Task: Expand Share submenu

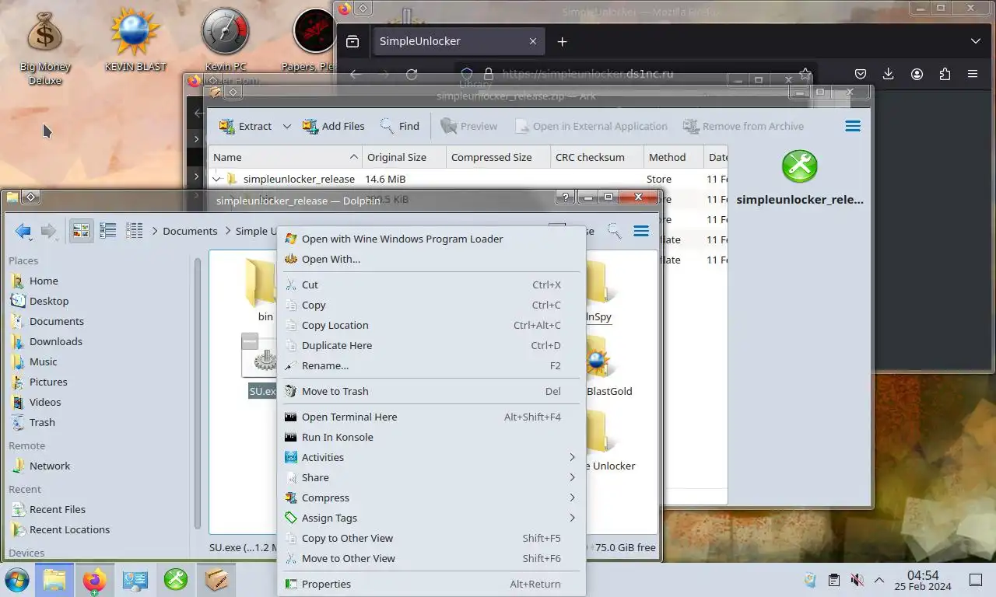Action: click(431, 477)
